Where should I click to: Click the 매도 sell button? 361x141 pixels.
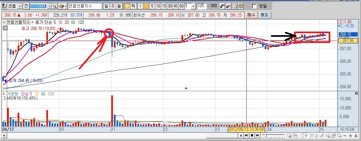tap(264, 15)
